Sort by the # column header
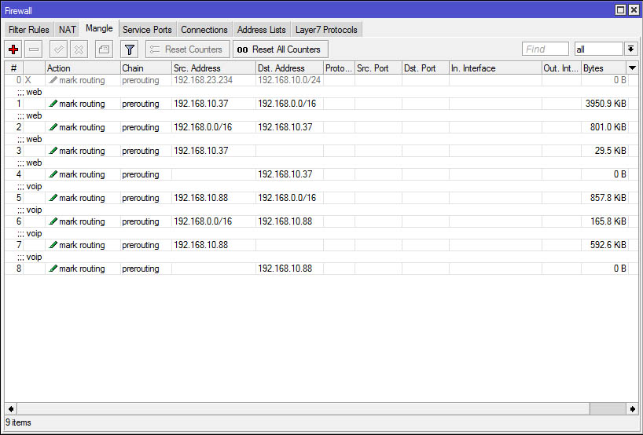Viewport: 643px width, 435px height. pos(14,68)
